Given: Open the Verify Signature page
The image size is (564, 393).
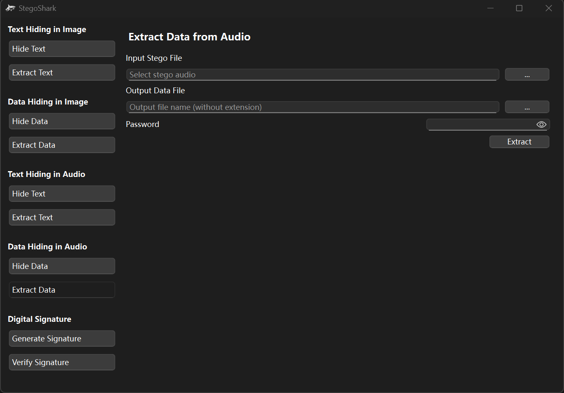Looking at the screenshot, I should pos(62,362).
